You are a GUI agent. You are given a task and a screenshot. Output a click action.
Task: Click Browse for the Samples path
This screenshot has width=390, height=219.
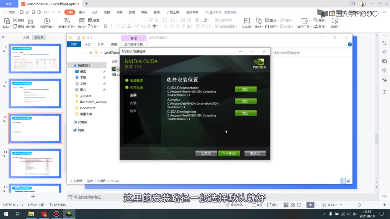[246, 101]
